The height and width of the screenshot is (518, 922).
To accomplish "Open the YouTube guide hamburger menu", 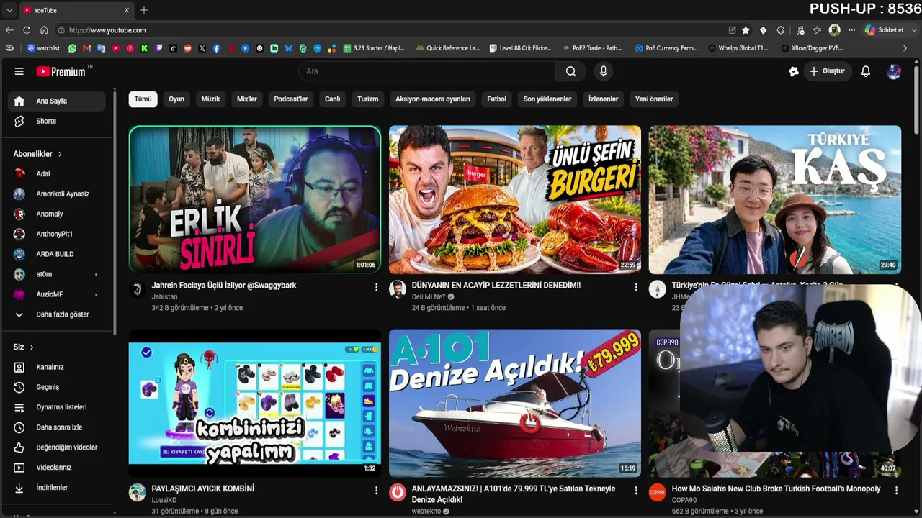I will (x=19, y=71).
